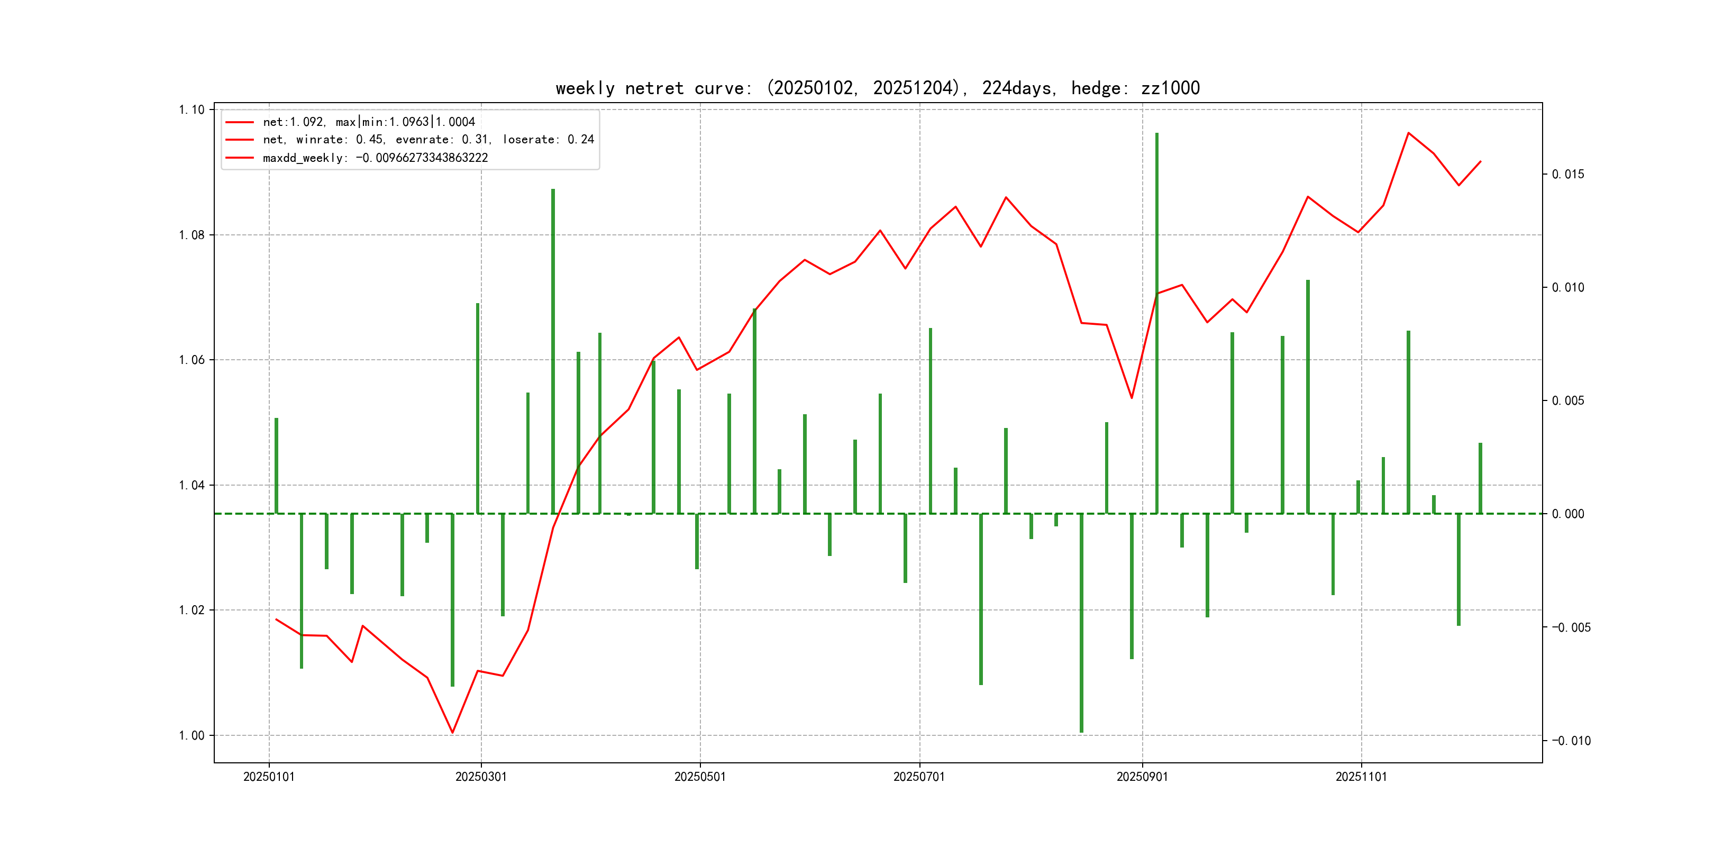This screenshot has height=857, width=1714.
Task: Click the 20250101 x-axis tick label
Action: 269,777
